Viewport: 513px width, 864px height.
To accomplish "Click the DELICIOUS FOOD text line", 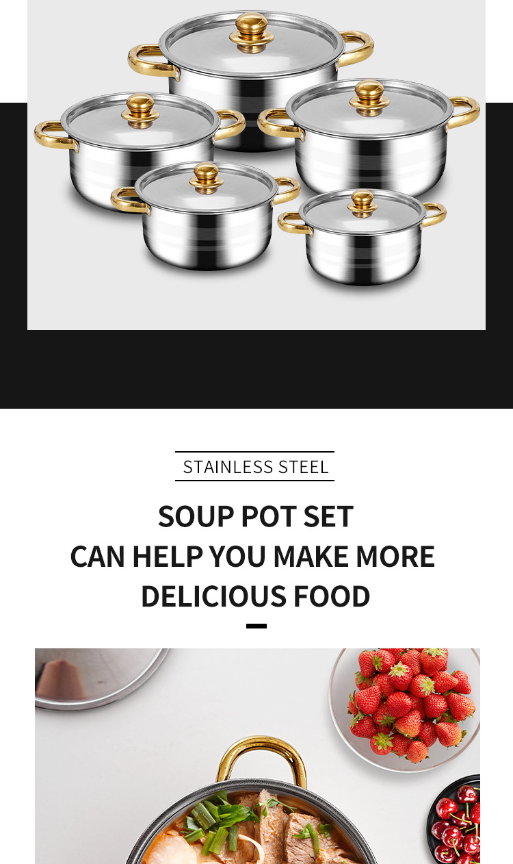I will pyautogui.click(x=255, y=596).
